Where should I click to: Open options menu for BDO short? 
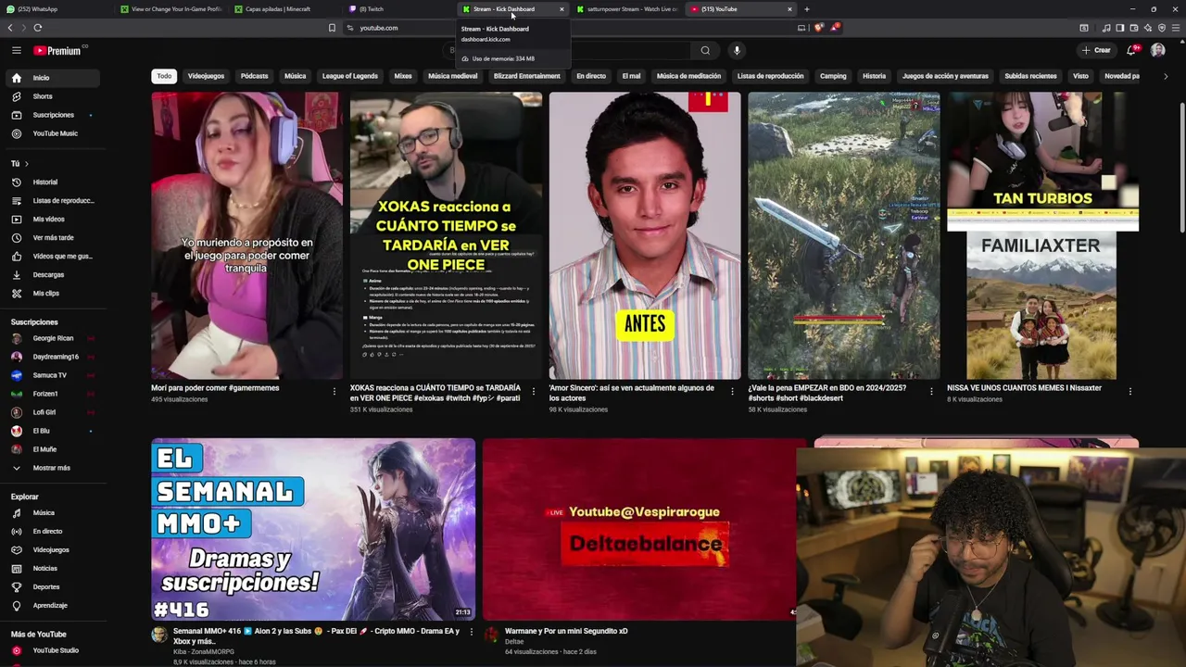click(931, 392)
